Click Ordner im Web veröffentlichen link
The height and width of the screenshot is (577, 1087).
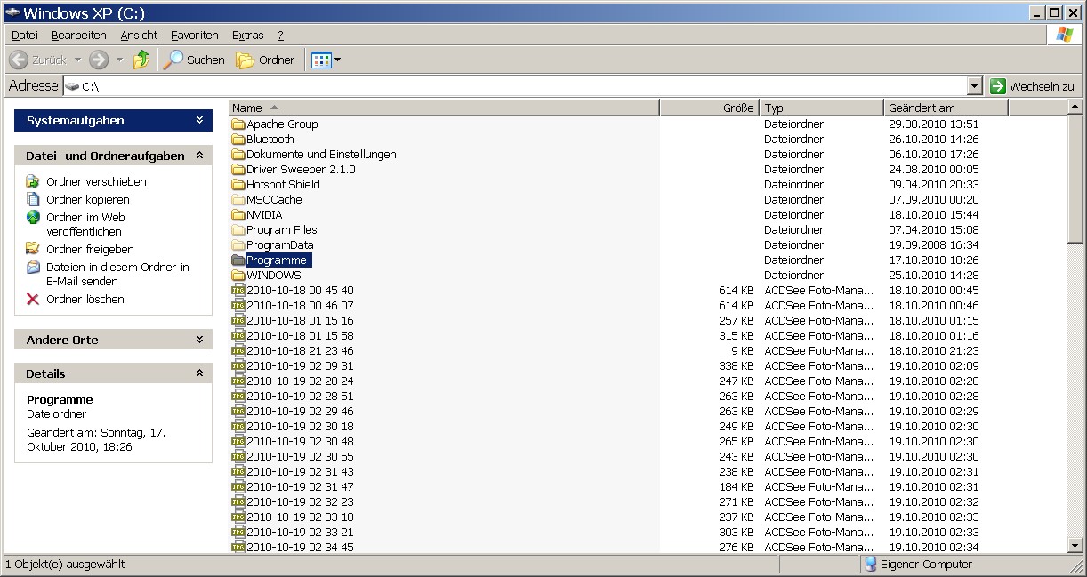[85, 224]
